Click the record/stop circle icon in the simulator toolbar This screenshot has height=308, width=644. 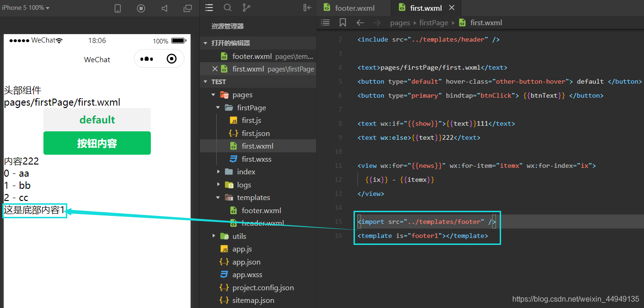click(141, 8)
